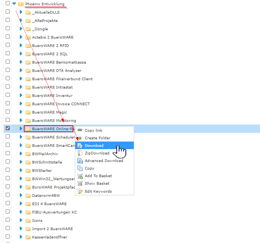Expand the BueroWARE Inventur folder
This screenshot has width=260, height=243.
(21, 95)
